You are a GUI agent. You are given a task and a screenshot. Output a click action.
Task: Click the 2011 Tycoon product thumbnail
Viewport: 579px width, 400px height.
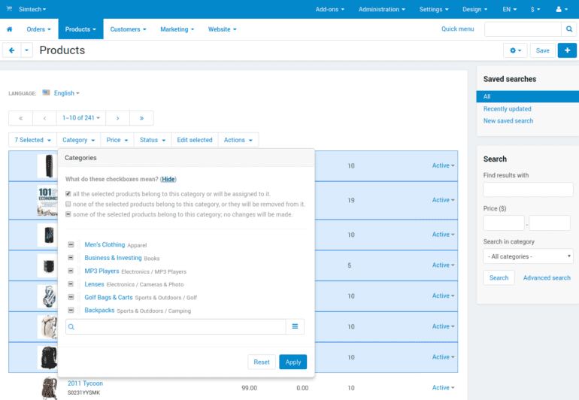[x=48, y=388]
